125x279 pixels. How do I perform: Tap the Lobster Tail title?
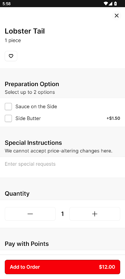pyautogui.click(x=25, y=31)
